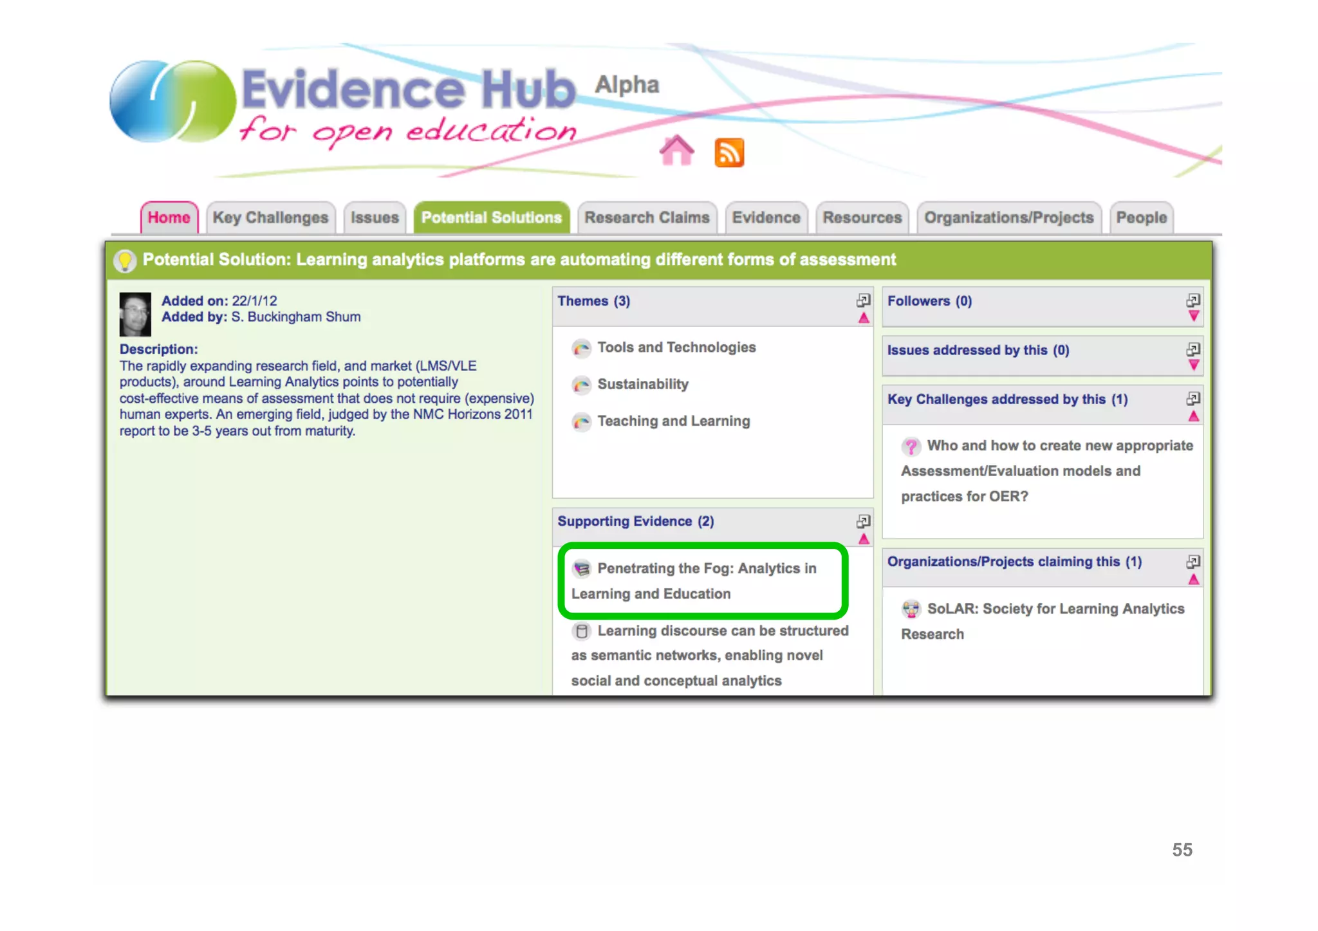Screen dimensions: 1318x931
Task: Click the lightbulb Potential Solution icon
Action: point(125,261)
